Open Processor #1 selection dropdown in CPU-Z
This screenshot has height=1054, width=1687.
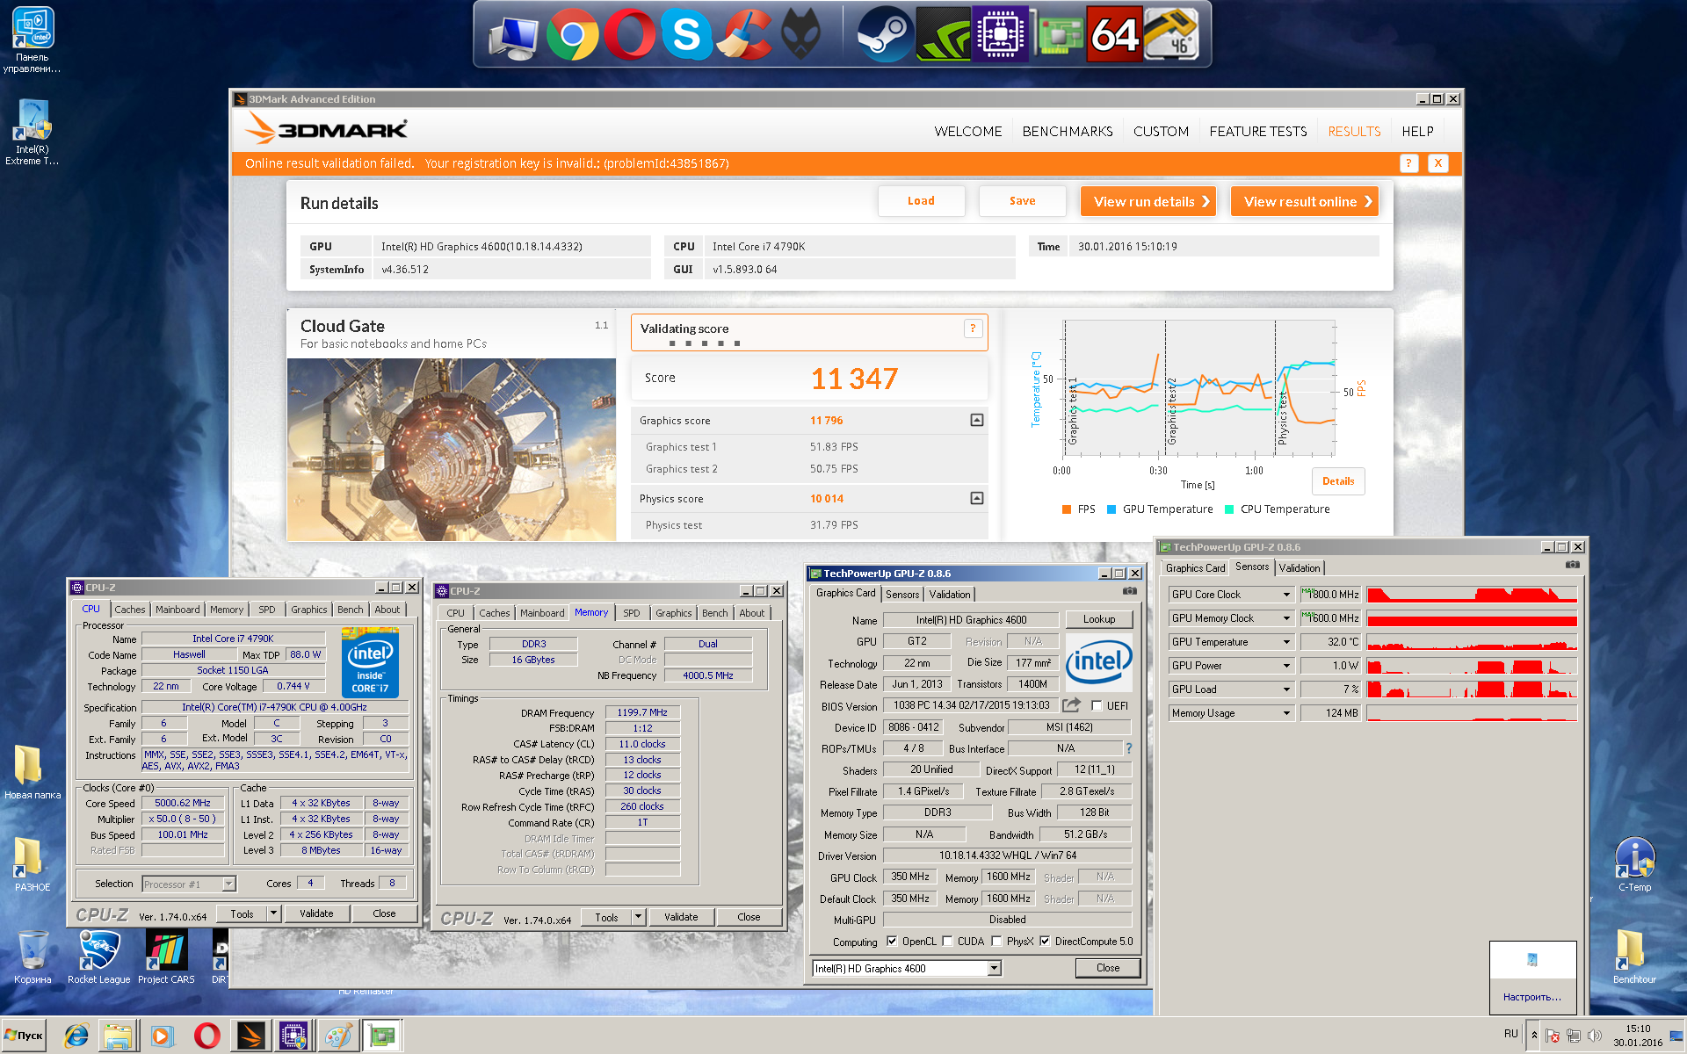[x=229, y=884]
